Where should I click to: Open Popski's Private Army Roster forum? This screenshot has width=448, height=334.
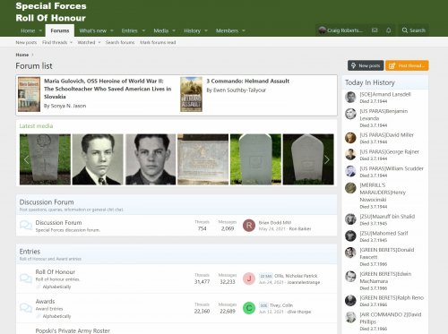tap(73, 330)
